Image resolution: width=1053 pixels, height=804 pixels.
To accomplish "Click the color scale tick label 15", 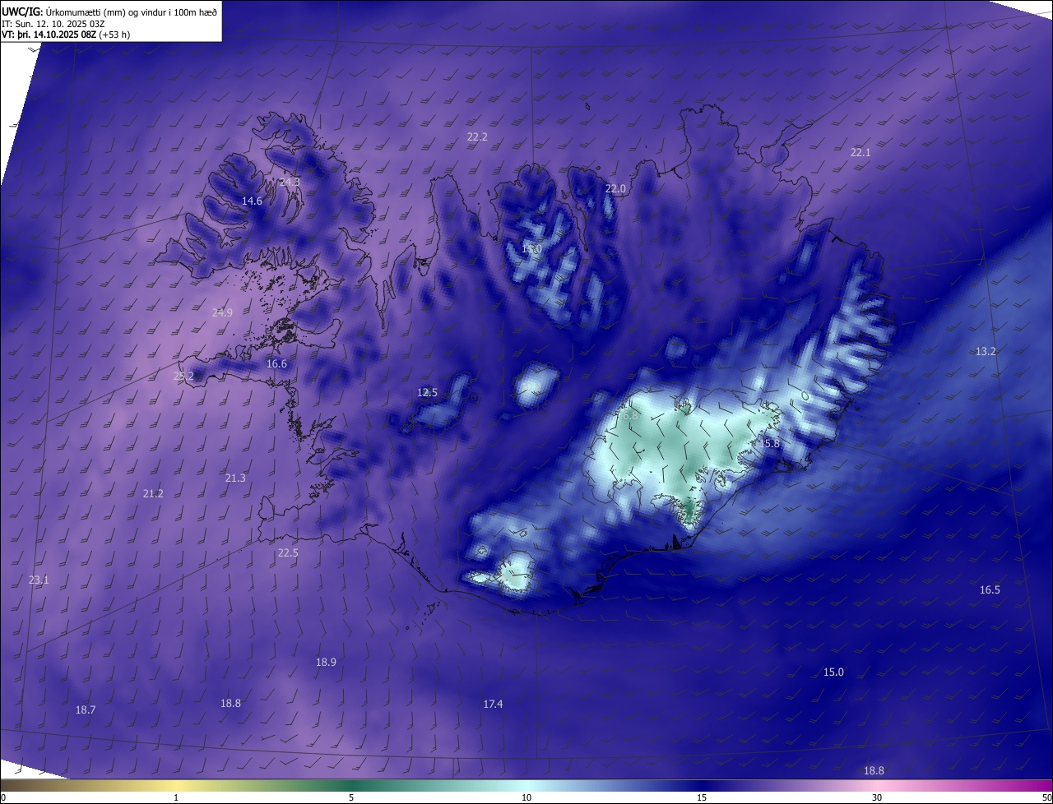I will pos(702,797).
